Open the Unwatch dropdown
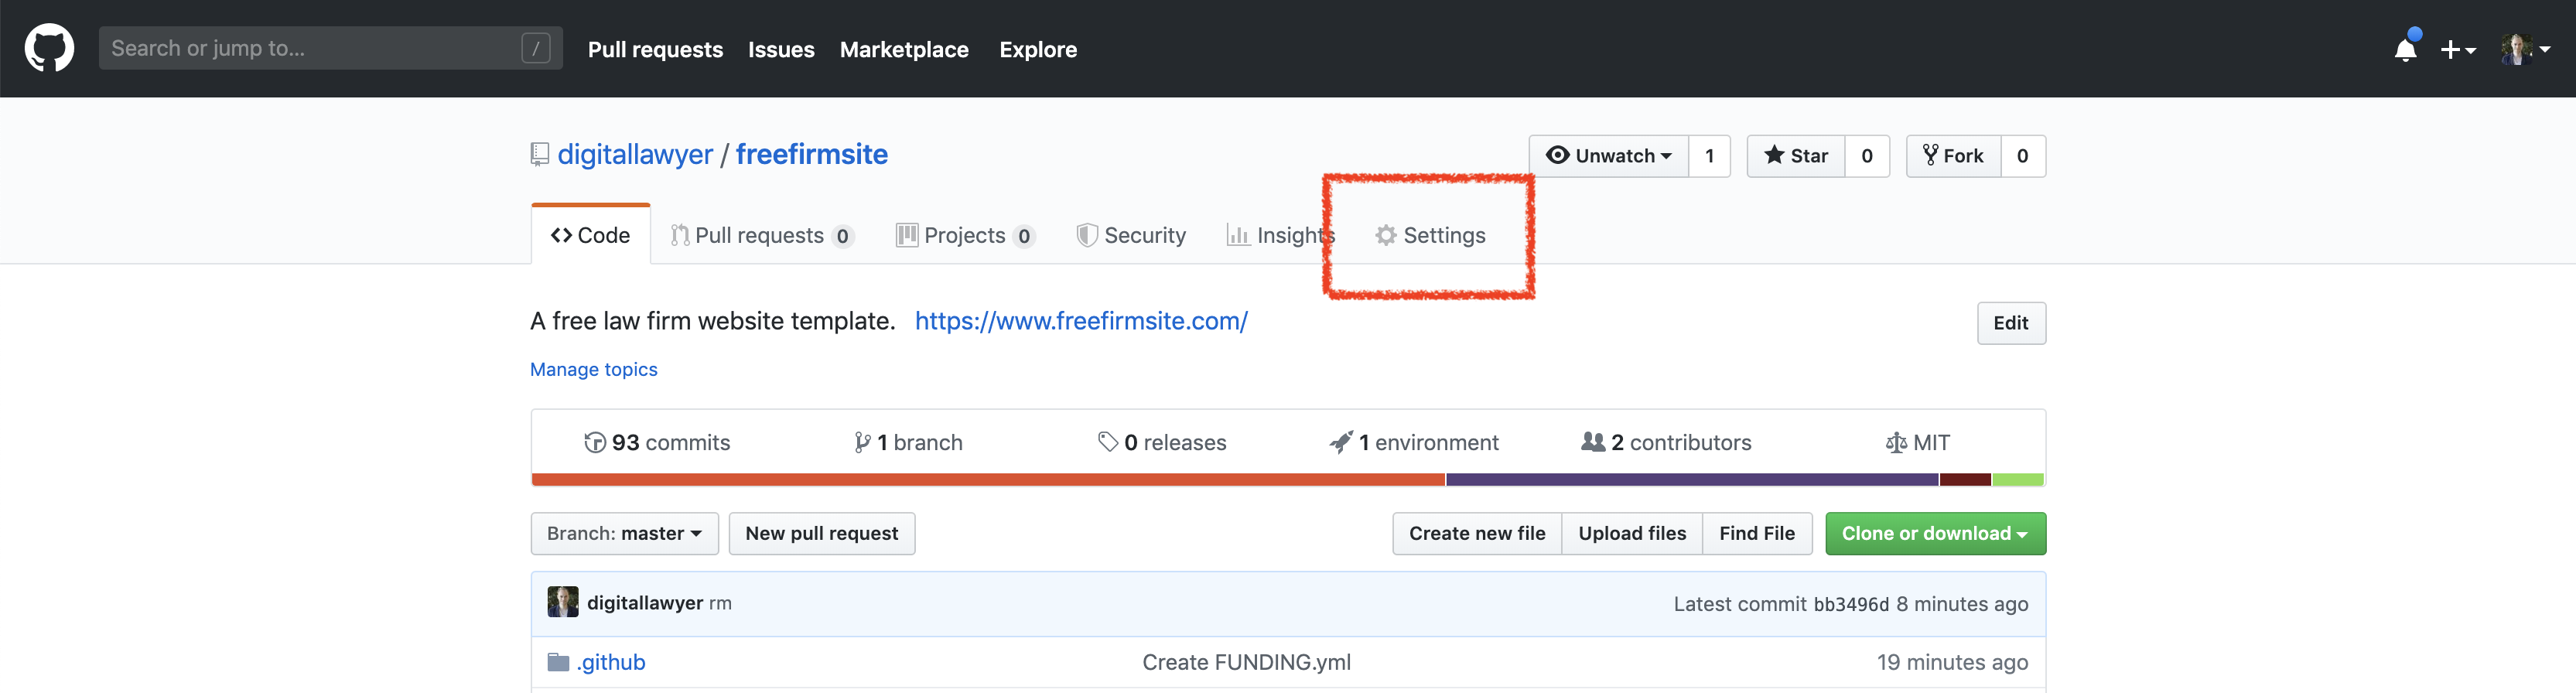 click(1608, 156)
